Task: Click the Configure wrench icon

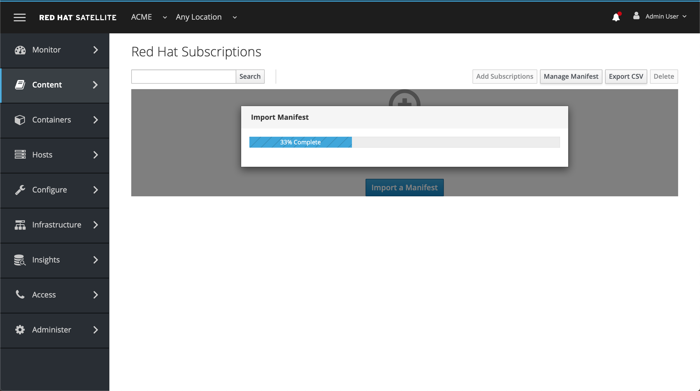Action: click(x=20, y=190)
